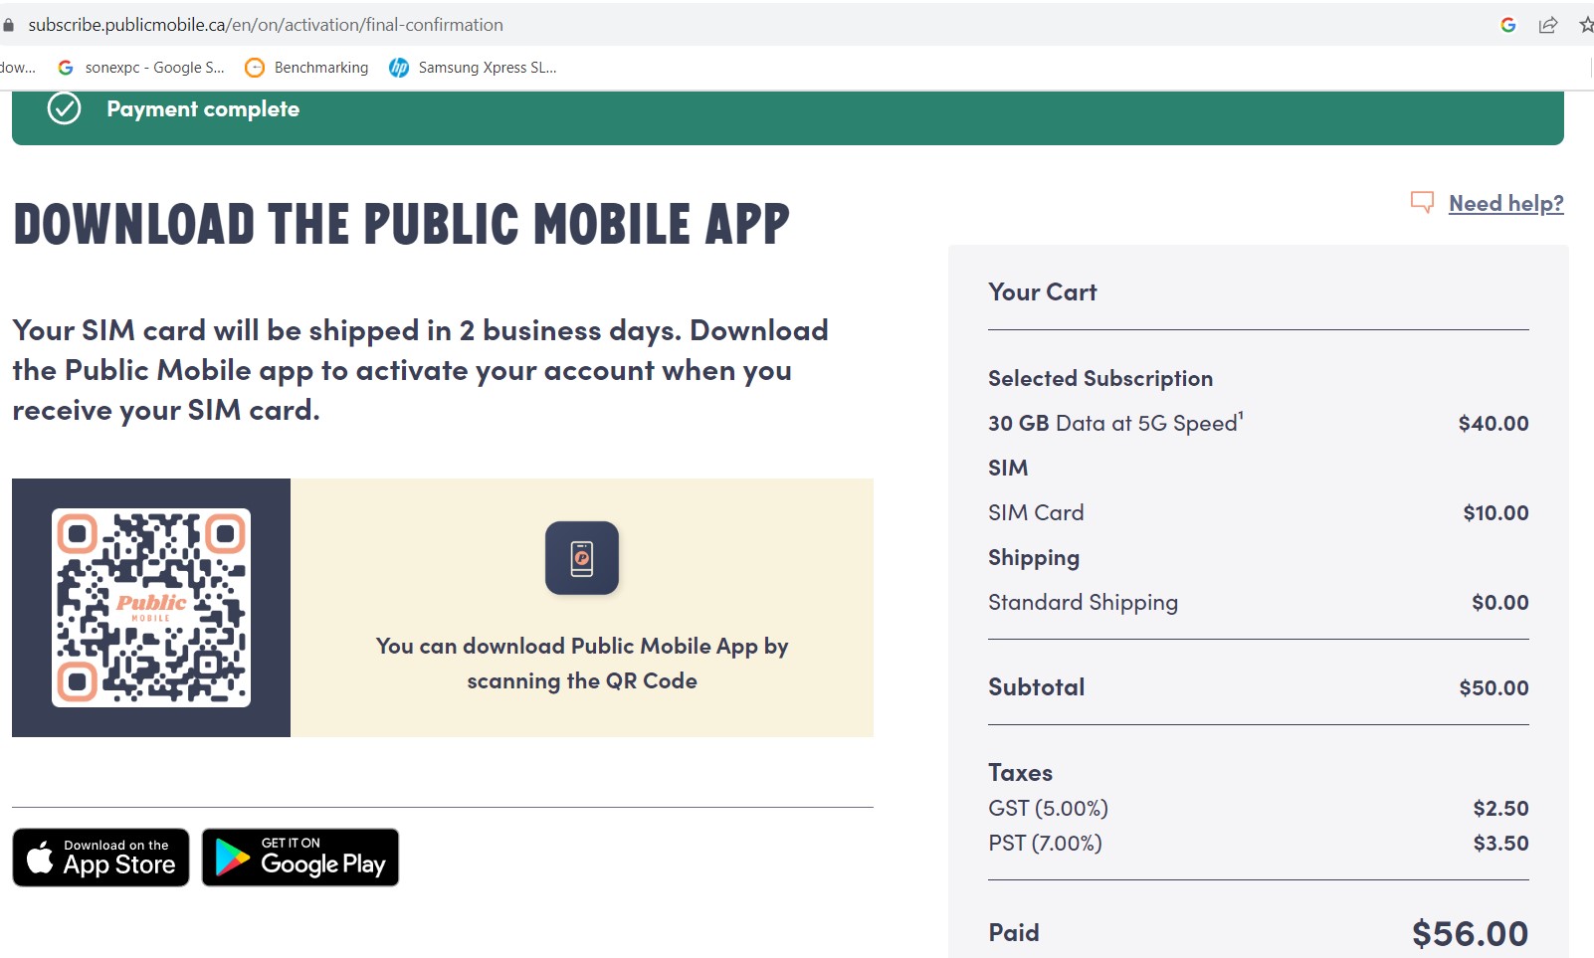Image resolution: width=1594 pixels, height=958 pixels.
Task: Click the Paid total of $56.00
Action: (1469, 933)
